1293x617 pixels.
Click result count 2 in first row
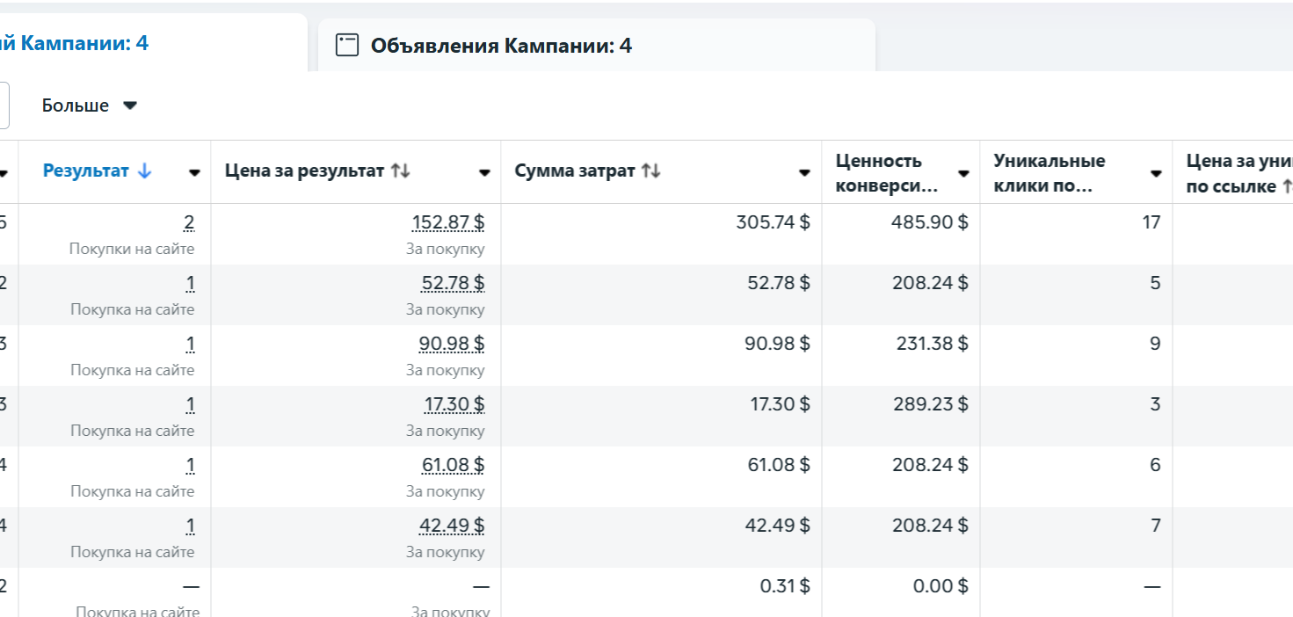[x=189, y=222]
